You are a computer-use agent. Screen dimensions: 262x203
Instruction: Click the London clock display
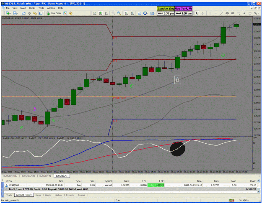coord(166,11)
